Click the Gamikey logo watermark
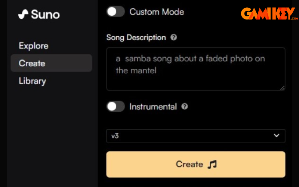 269,14
